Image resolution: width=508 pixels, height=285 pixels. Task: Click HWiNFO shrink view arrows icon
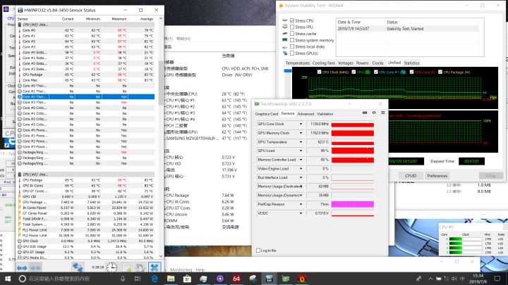[35, 267]
